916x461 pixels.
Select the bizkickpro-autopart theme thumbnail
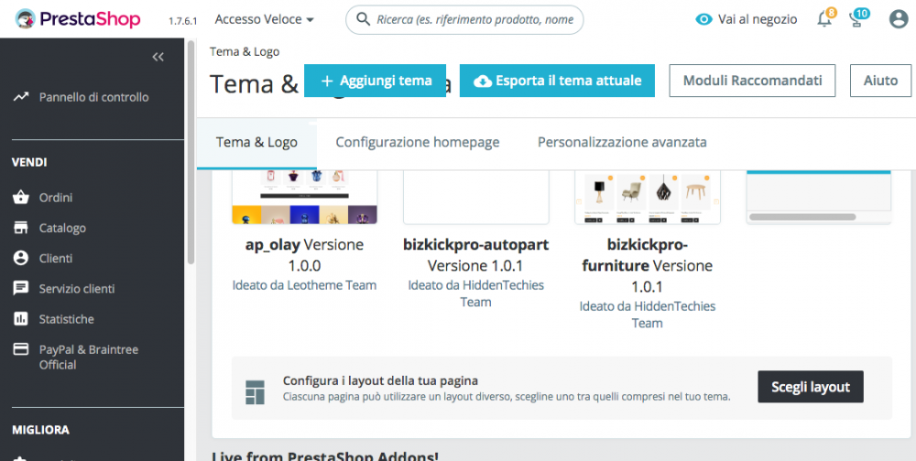click(476, 197)
